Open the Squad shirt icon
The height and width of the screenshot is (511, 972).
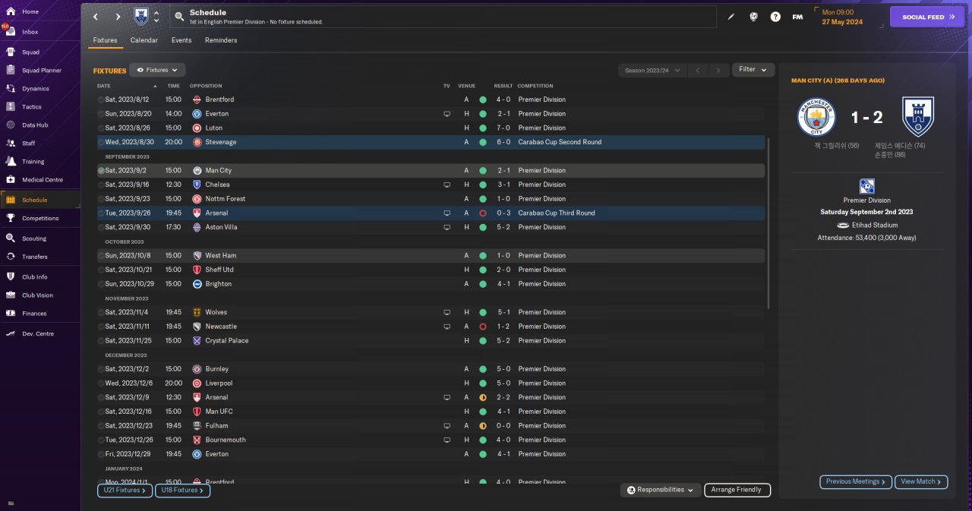11,52
